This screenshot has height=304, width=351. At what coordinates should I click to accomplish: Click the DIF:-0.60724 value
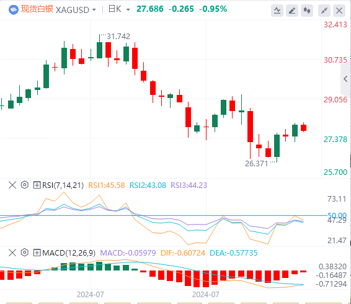coord(183,253)
